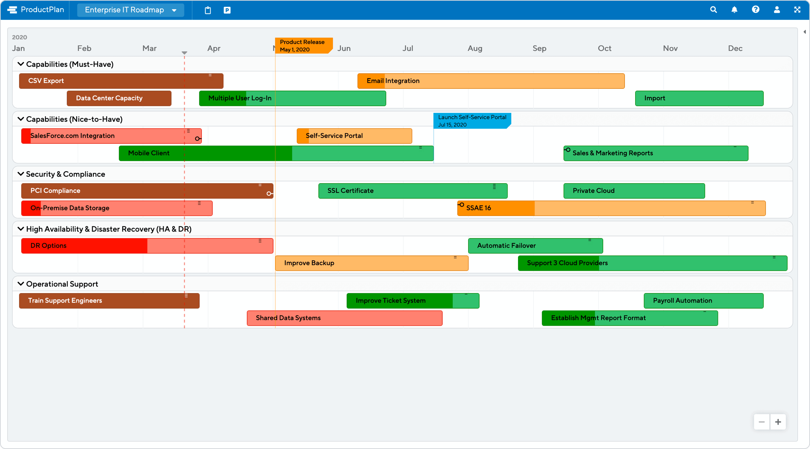
Task: Open the Enterprise IT Roadmap dropdown
Action: (130, 10)
